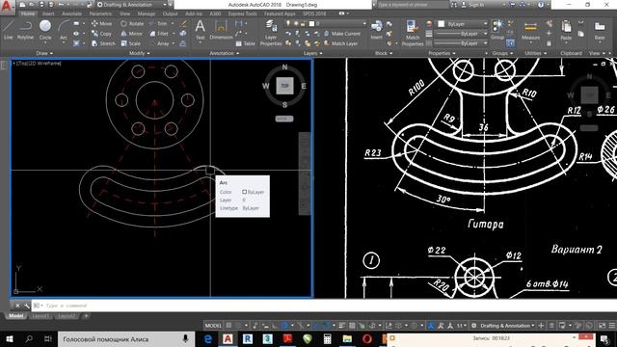The width and height of the screenshot is (617, 347).
Task: Open the Manage ribbon tab
Action: coord(147,13)
